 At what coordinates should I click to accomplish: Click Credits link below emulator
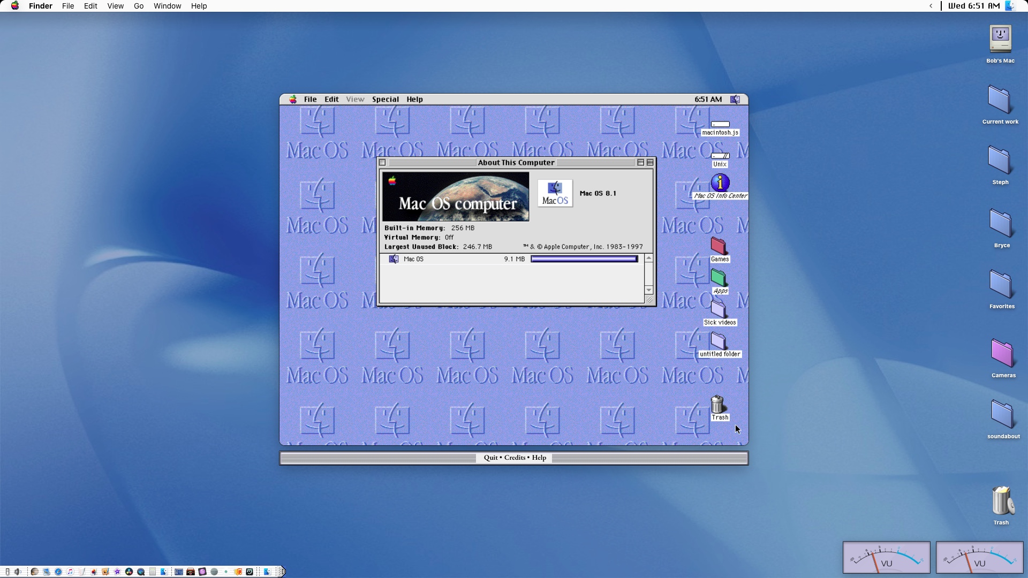point(515,458)
